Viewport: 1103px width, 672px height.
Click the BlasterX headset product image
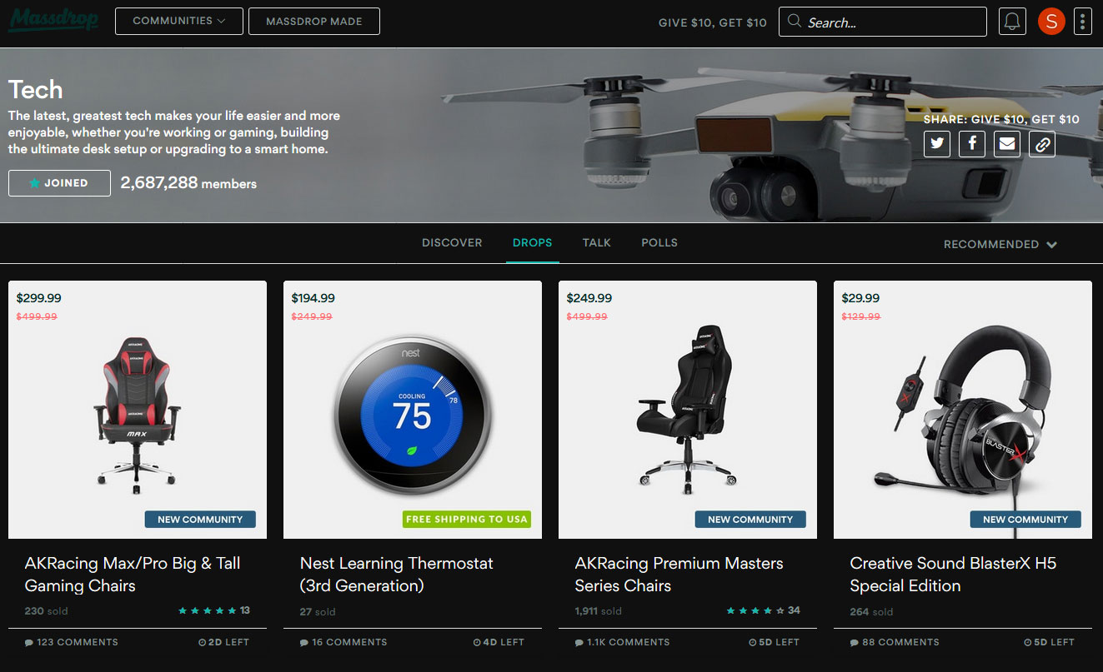[x=963, y=410]
